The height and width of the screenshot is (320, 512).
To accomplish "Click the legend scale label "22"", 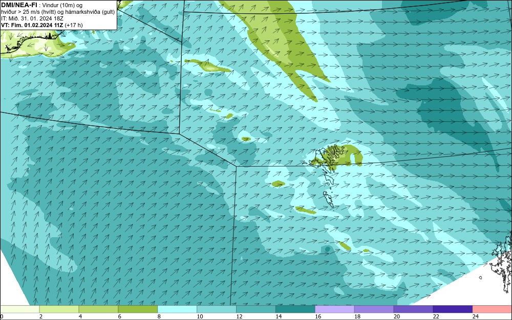I will coord(436,316).
